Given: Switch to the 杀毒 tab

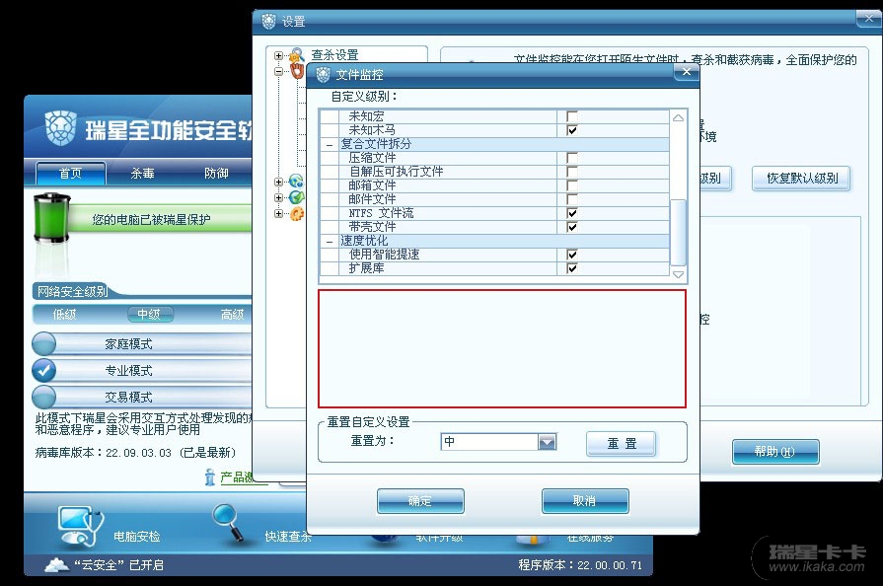Looking at the screenshot, I should (x=142, y=174).
